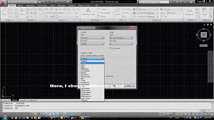Click the Transparency value slider field
Screen dimensions: 214x120
175,13
